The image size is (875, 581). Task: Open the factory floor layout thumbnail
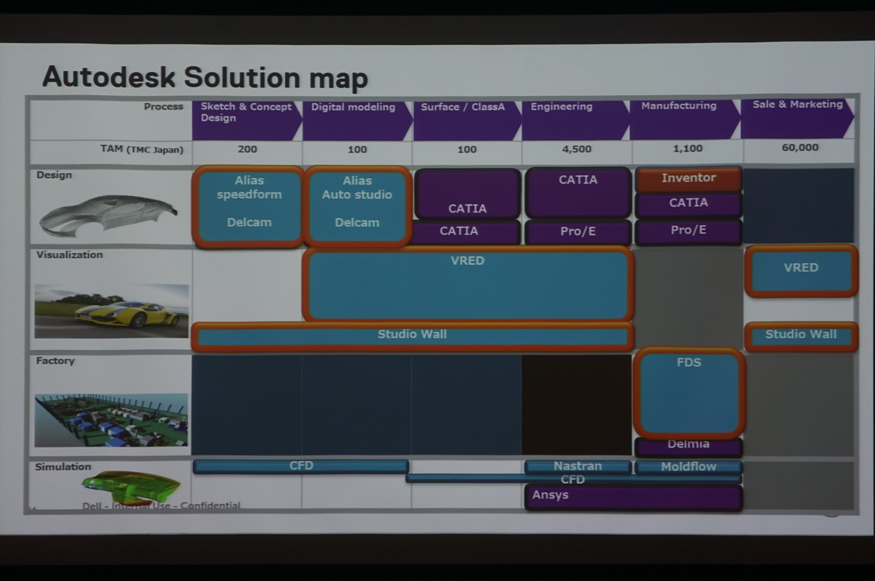[111, 420]
